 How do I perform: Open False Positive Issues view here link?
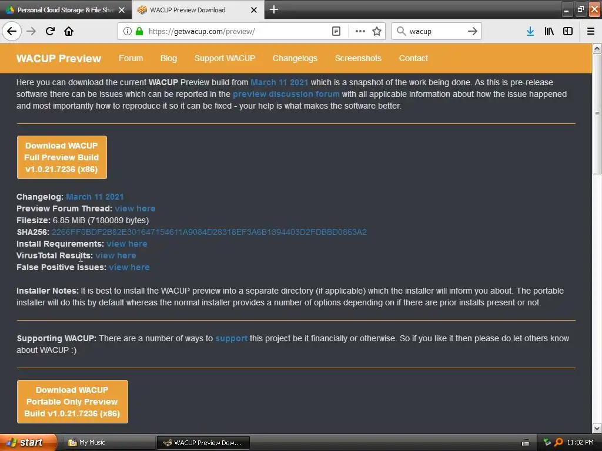coord(129,267)
